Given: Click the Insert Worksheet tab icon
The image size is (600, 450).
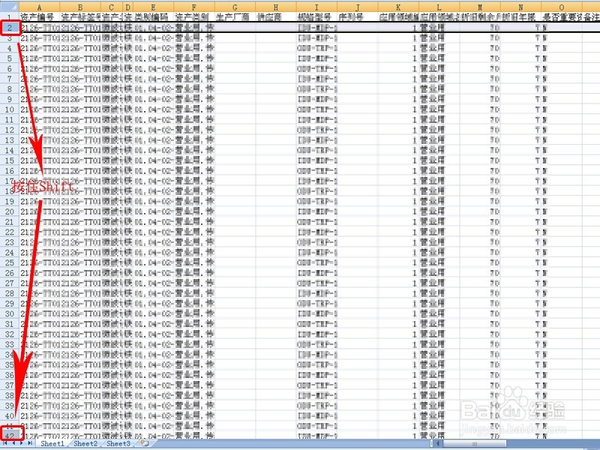Looking at the screenshot, I should [145, 443].
